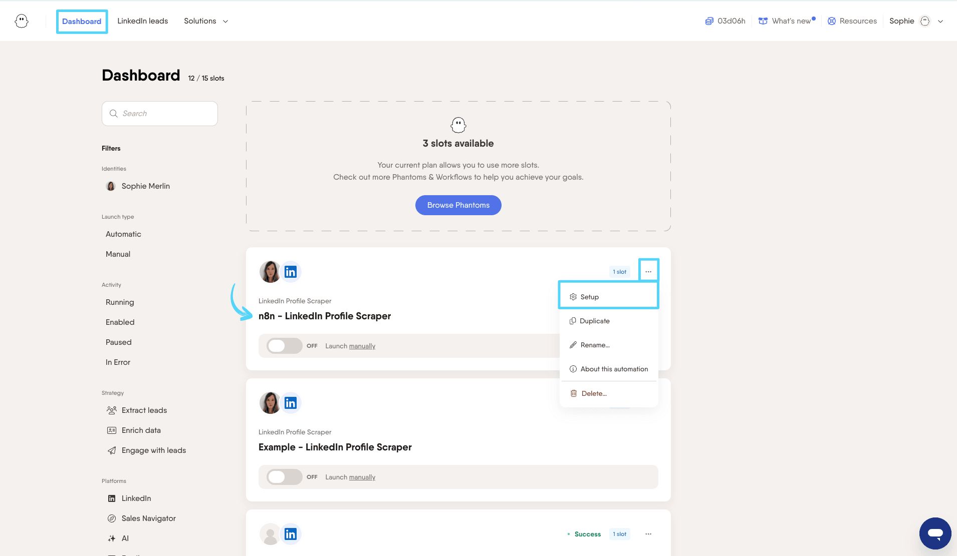Click the Browse Phantoms button

tap(458, 205)
